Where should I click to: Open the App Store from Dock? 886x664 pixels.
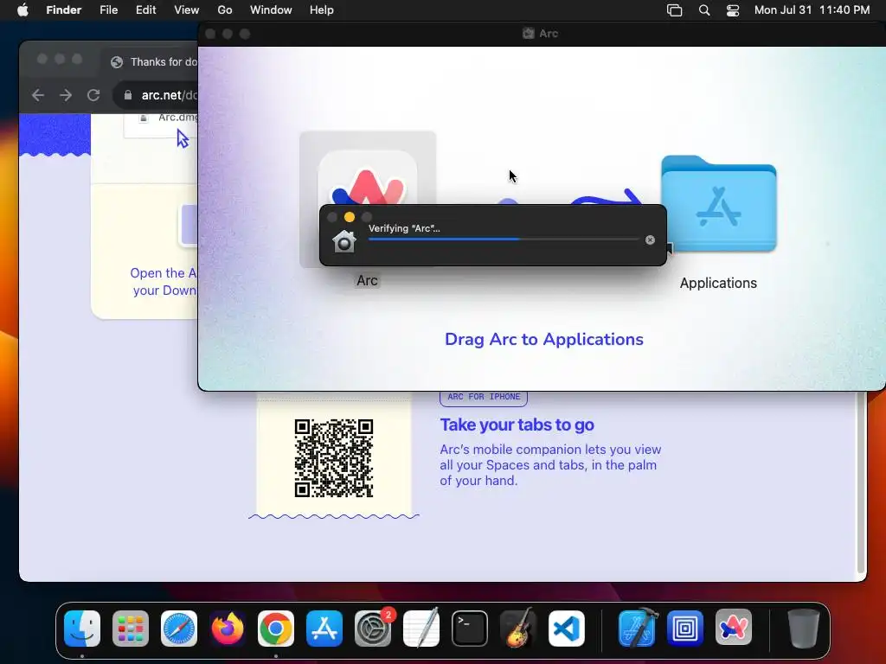(324, 628)
